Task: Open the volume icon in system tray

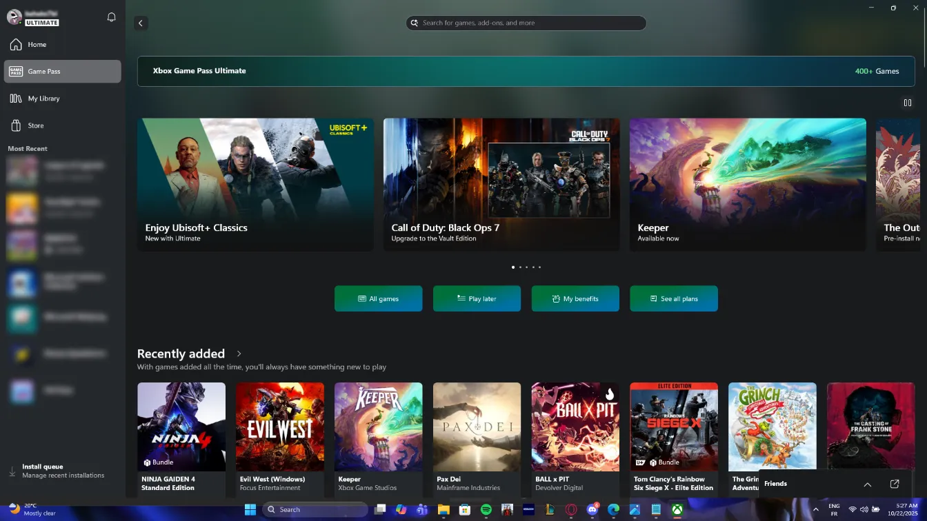Action: 864,509
